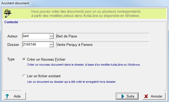Click the Dossier field containing 2140146
Viewport: 169px width, 102px height.
pyautogui.click(x=36, y=45)
